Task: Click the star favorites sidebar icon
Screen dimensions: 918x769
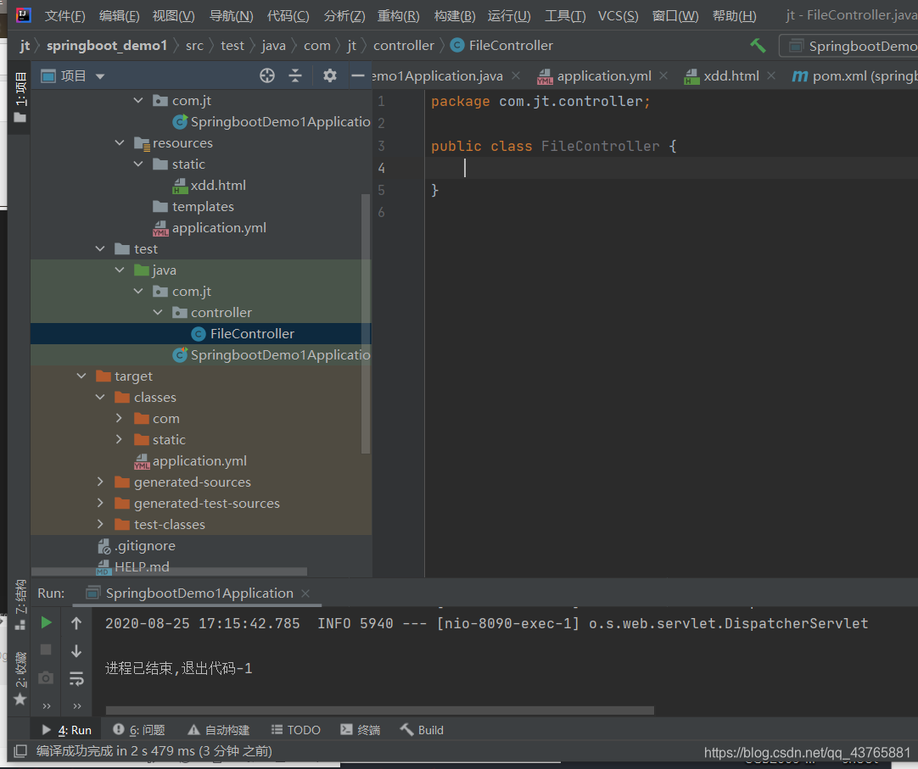Action: [x=20, y=699]
